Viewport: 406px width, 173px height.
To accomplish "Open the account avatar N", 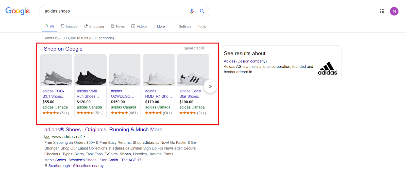I will point(394,11).
